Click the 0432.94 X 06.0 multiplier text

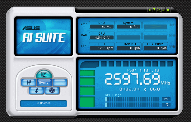(x=140, y=89)
